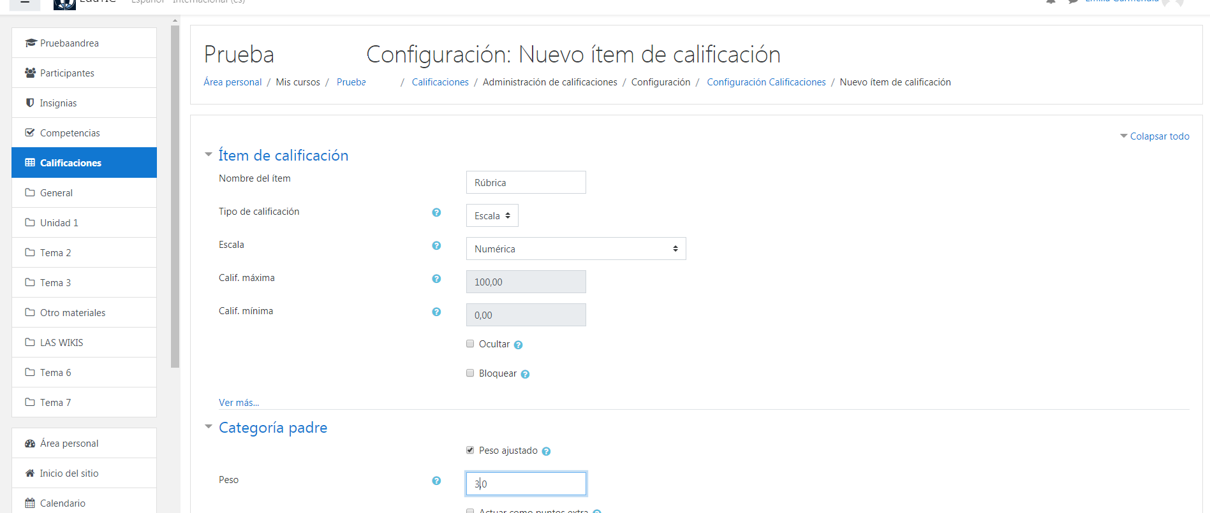Click the Insignias shield icon
The height and width of the screenshot is (513, 1210).
[30, 103]
